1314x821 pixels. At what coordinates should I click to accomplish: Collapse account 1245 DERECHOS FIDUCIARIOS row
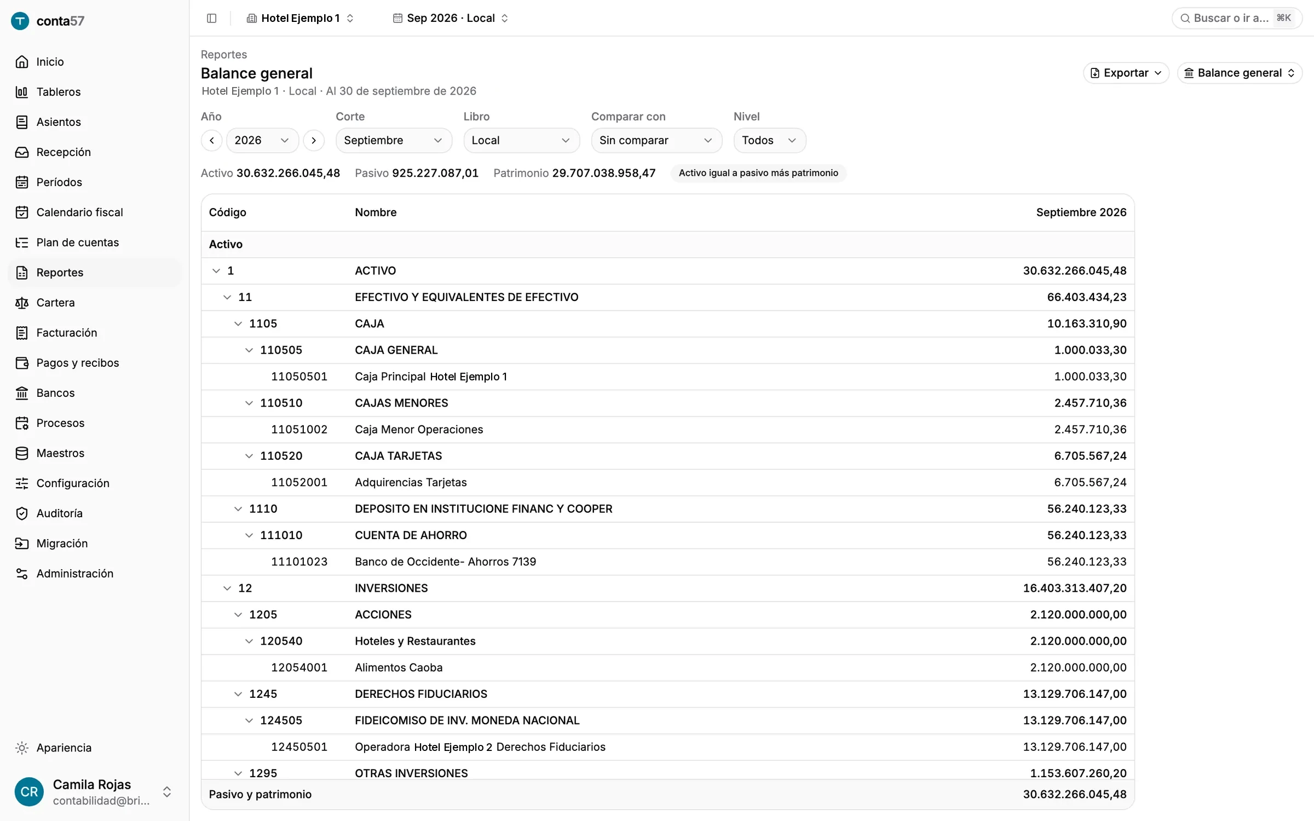click(x=238, y=694)
